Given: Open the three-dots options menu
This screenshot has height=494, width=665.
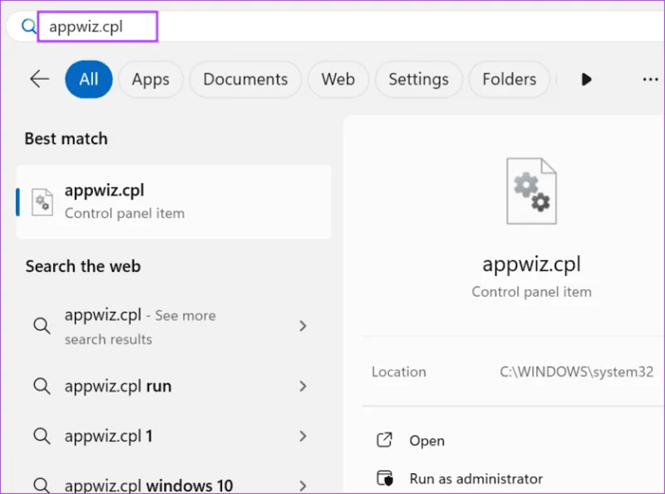Looking at the screenshot, I should [650, 79].
